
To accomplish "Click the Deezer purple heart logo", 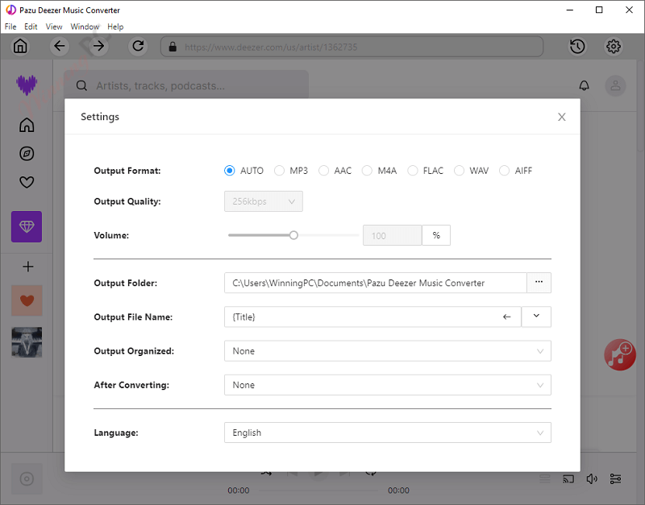I will click(x=27, y=85).
